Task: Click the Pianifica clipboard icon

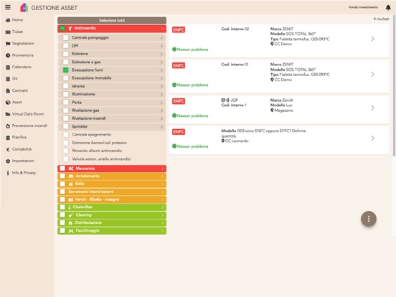Action: (x=8, y=138)
